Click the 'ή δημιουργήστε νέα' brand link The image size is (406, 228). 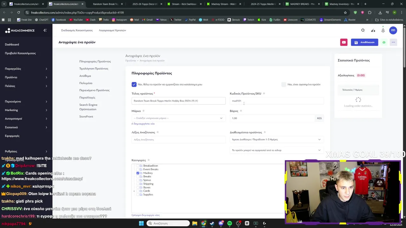(143, 124)
